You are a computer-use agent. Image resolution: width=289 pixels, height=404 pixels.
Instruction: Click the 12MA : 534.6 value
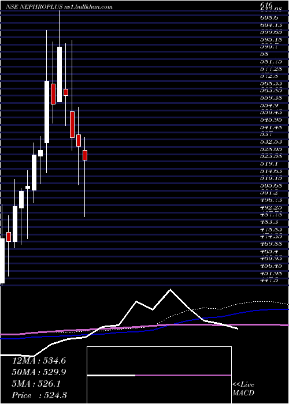[x=39, y=361]
